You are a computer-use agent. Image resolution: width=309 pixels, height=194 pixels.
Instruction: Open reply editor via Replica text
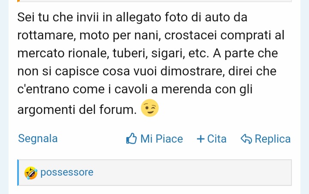coord(273,139)
